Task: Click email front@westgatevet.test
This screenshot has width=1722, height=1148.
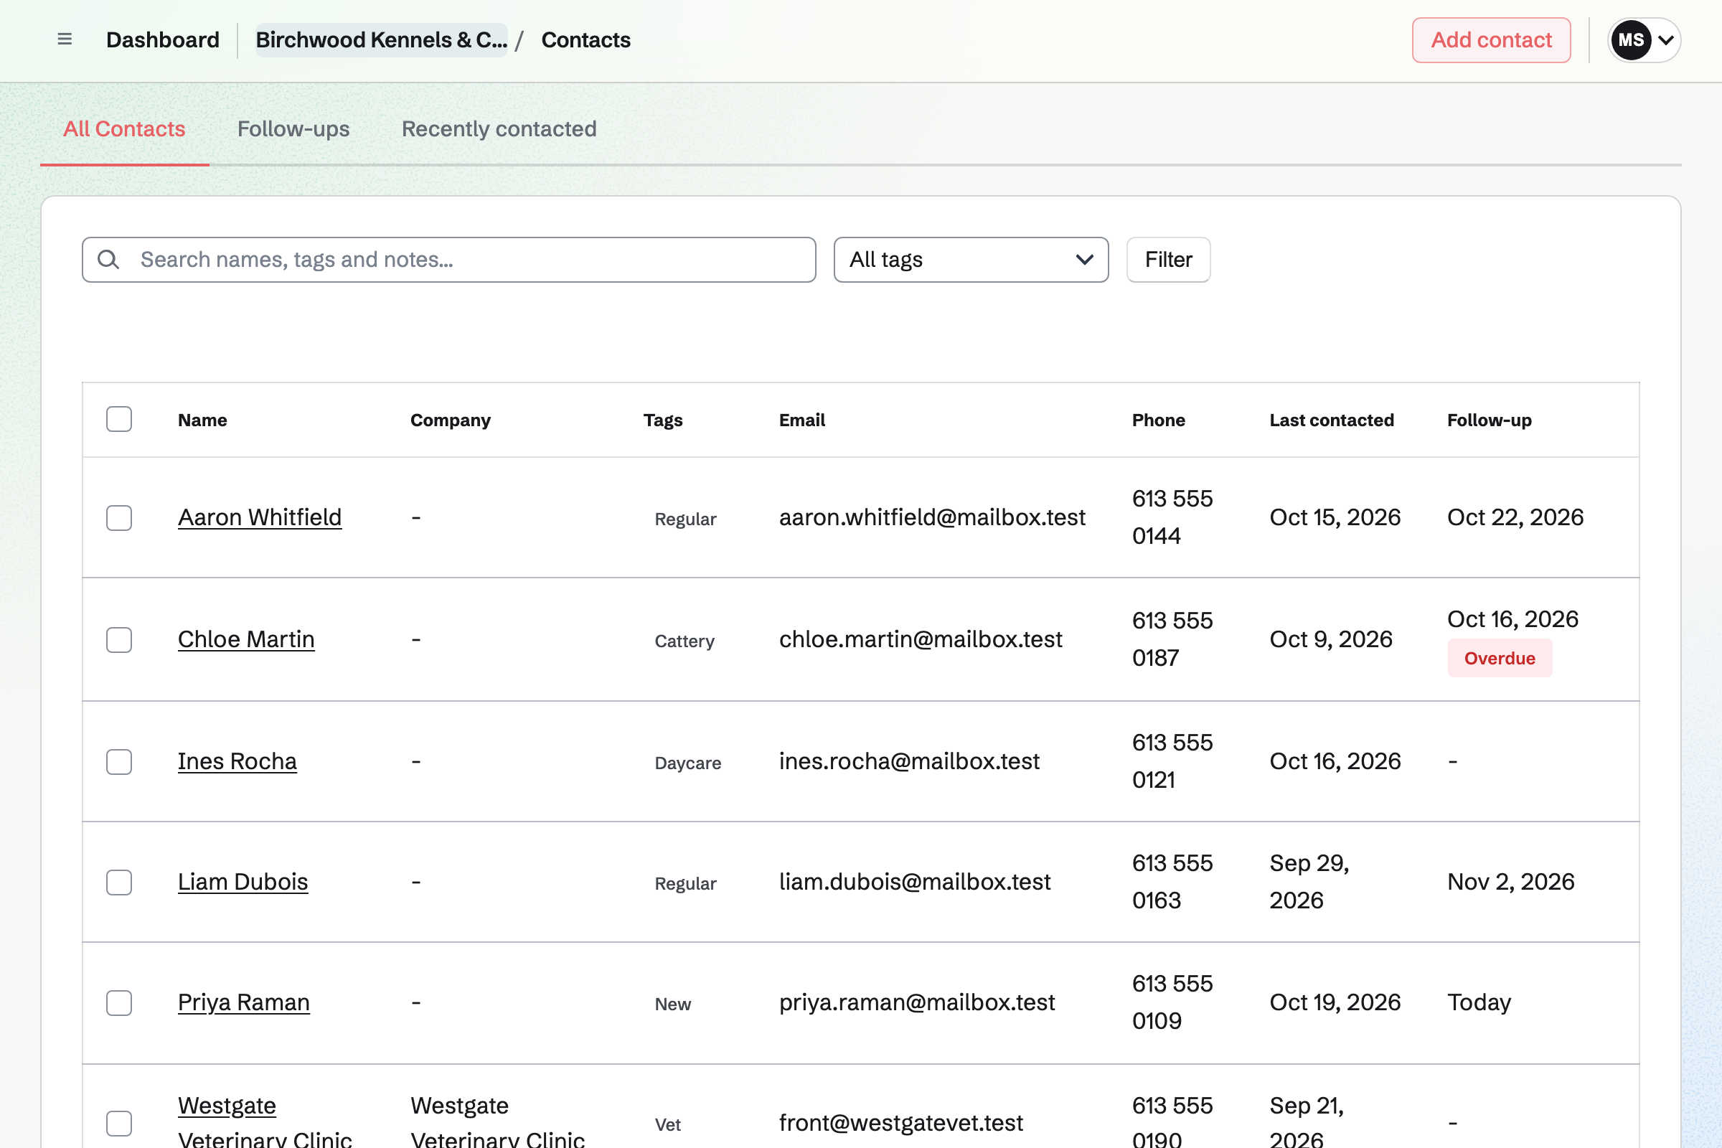Action: point(900,1122)
